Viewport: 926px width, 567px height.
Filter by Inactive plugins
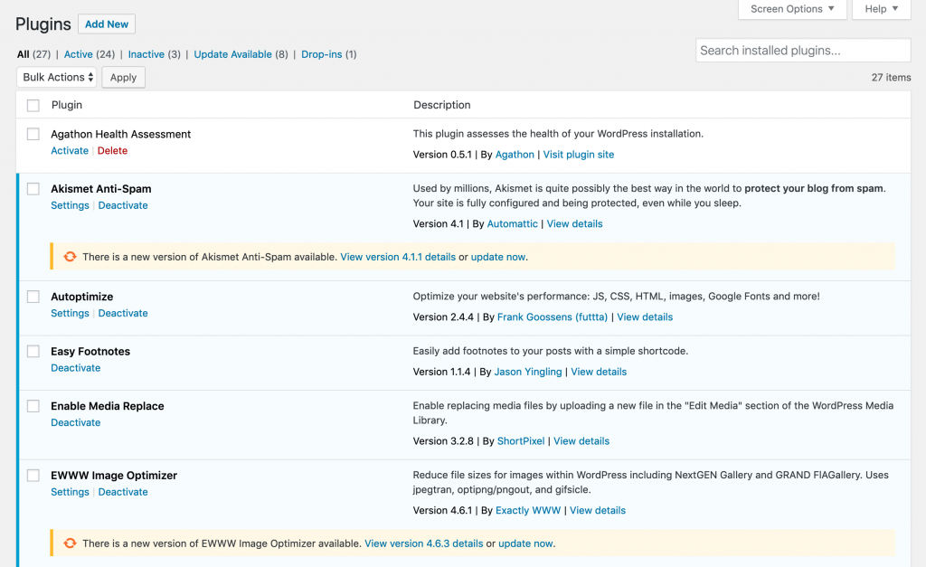coord(146,54)
